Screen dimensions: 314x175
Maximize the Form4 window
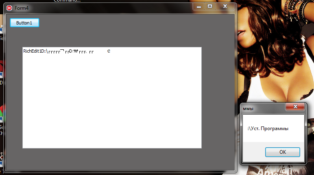click(x=209, y=7)
